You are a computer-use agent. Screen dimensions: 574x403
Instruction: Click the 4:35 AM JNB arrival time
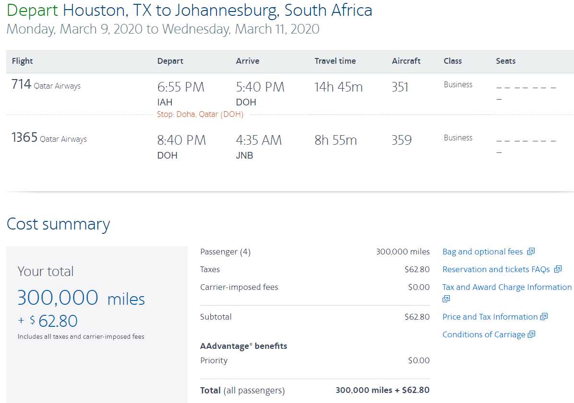[259, 140]
